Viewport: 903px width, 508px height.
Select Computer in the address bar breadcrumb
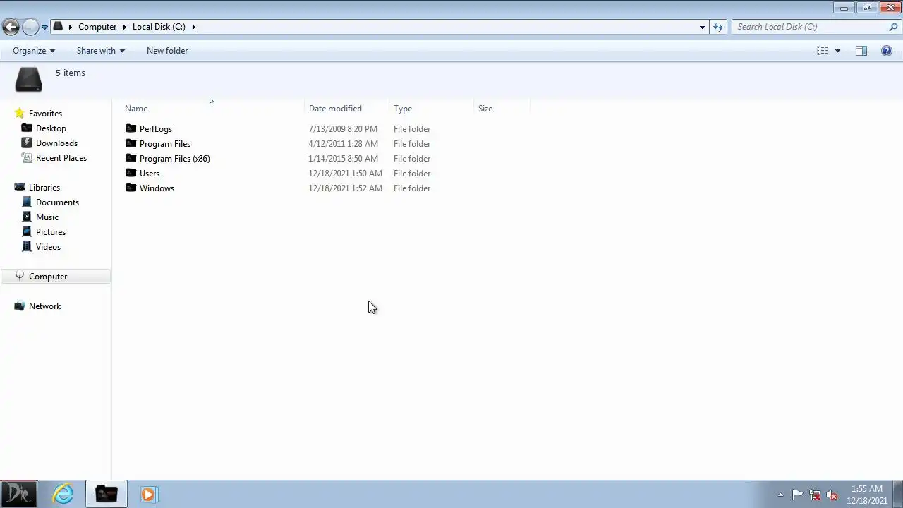click(97, 27)
